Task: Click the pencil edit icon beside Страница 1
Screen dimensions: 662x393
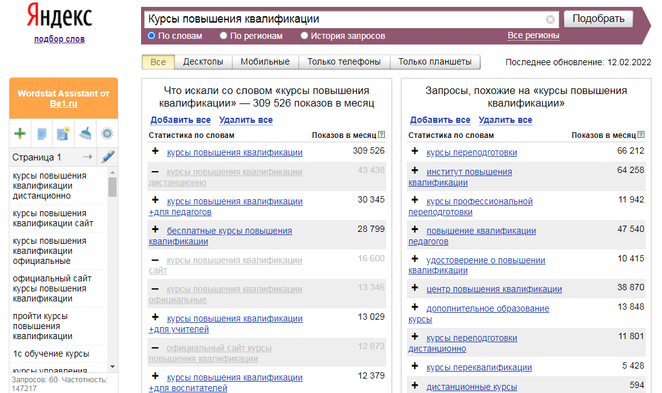Action: pos(108,157)
